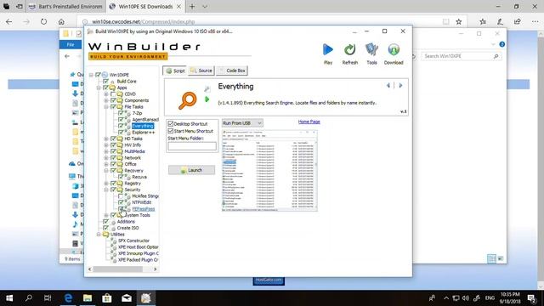This screenshot has height=306, width=544.
Task: Open the Tools icon in WinBuilder
Action: [x=371, y=50]
